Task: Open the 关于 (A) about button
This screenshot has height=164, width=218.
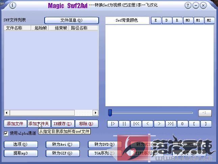Action: (x=189, y=153)
